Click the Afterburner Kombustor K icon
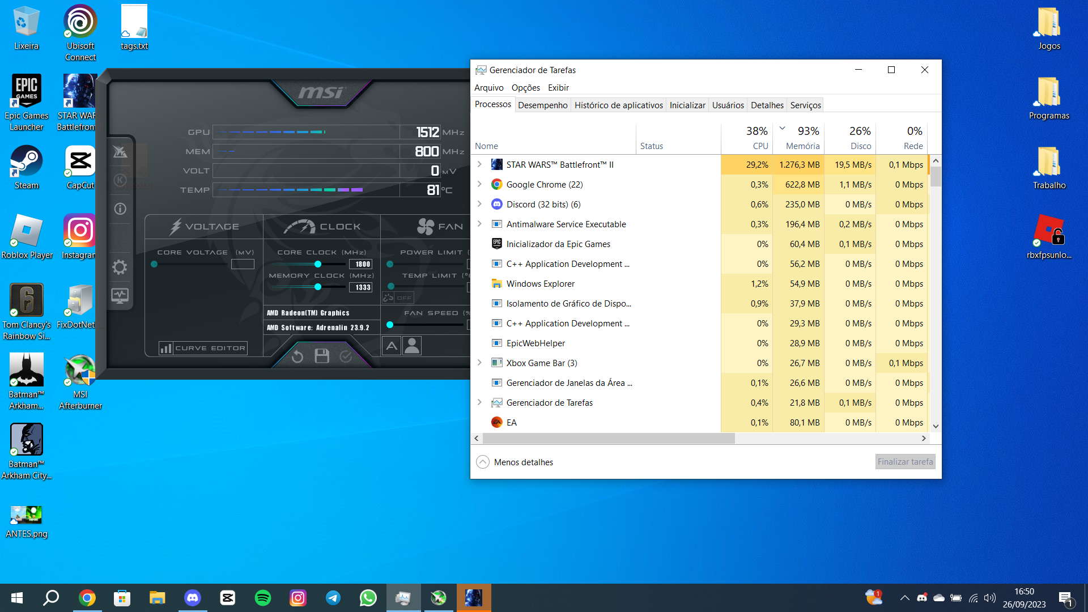The width and height of the screenshot is (1088, 612). (x=120, y=180)
